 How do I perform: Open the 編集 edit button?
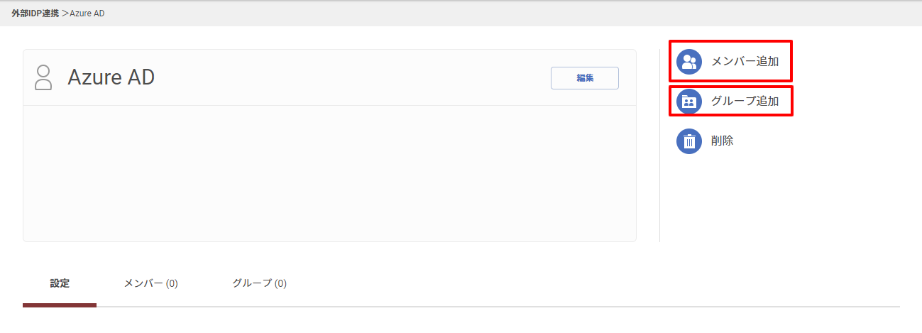pos(585,78)
